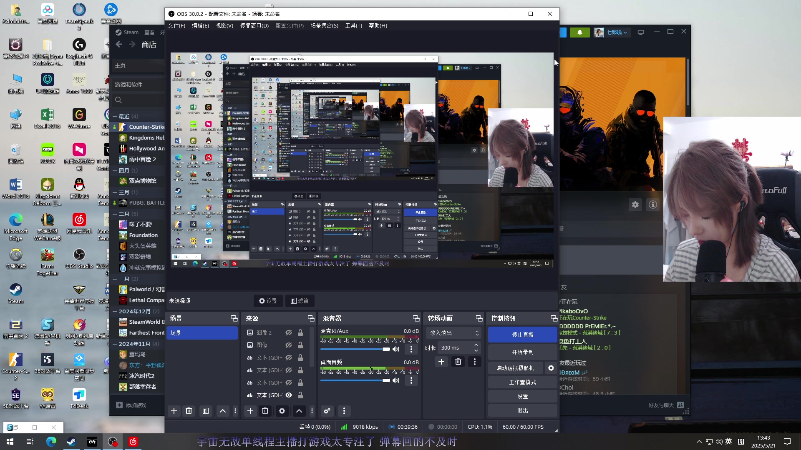Image resolution: width=801 pixels, height=450 pixels.
Task: Toggle lock on 图像 source
Action: 300,345
